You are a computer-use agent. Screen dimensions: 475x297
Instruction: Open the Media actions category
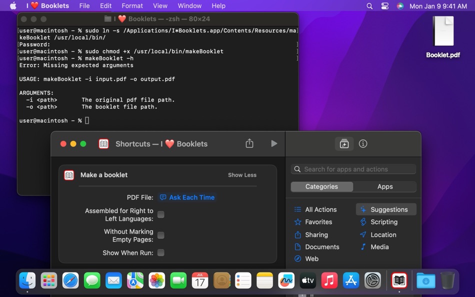pos(378,246)
